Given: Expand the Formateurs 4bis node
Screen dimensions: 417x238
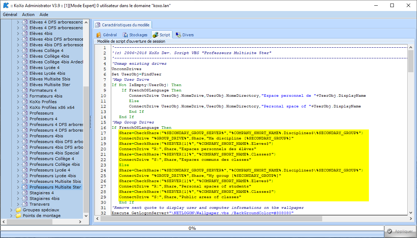Looking at the screenshot, I should (18, 96).
